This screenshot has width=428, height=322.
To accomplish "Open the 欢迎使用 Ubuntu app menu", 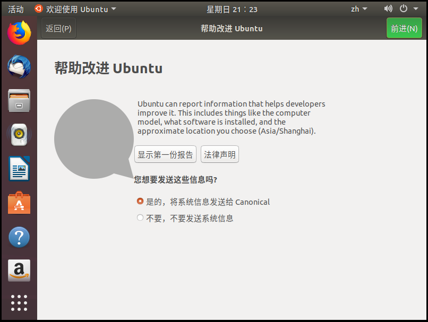I will [75, 9].
